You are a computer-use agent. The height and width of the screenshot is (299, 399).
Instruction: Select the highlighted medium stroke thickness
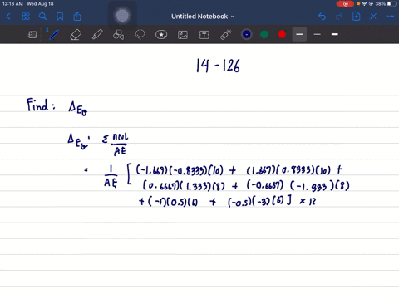[299, 34]
